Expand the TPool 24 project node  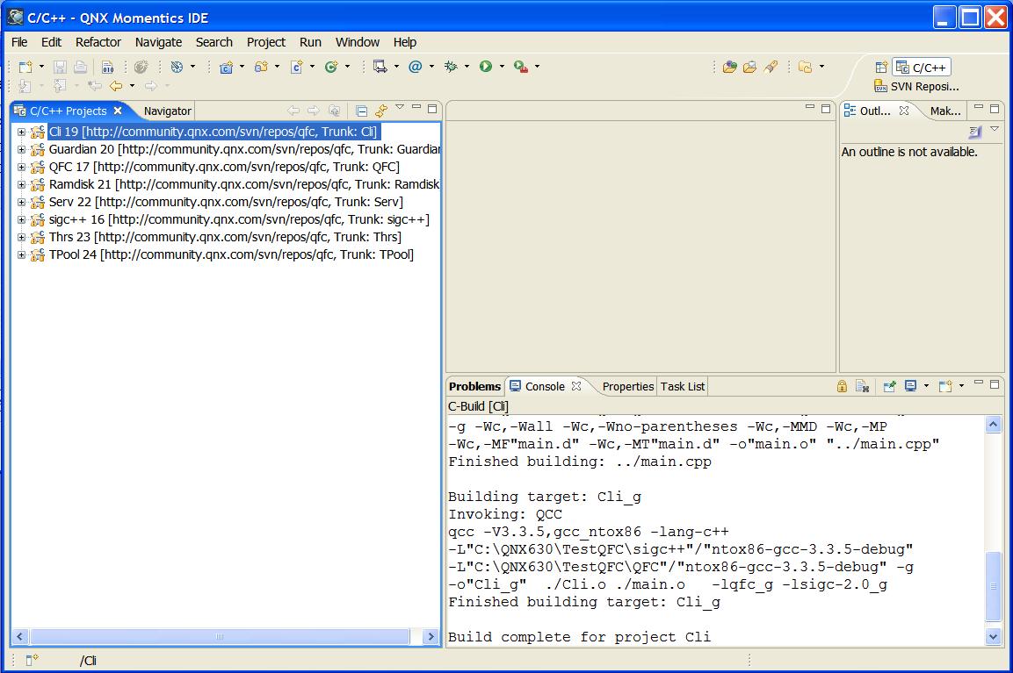coord(21,254)
